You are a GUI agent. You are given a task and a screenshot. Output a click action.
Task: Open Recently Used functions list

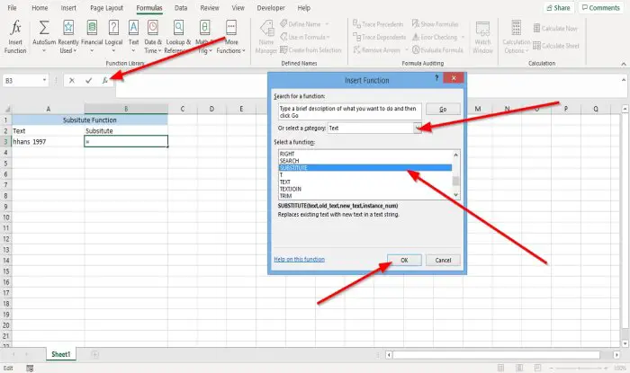(68, 37)
